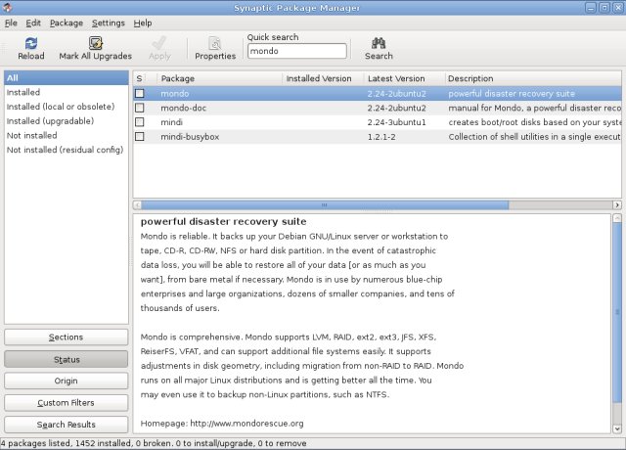This screenshot has height=450, width=626.
Task: Click the Reload toolbar icon
Action: coord(30,43)
